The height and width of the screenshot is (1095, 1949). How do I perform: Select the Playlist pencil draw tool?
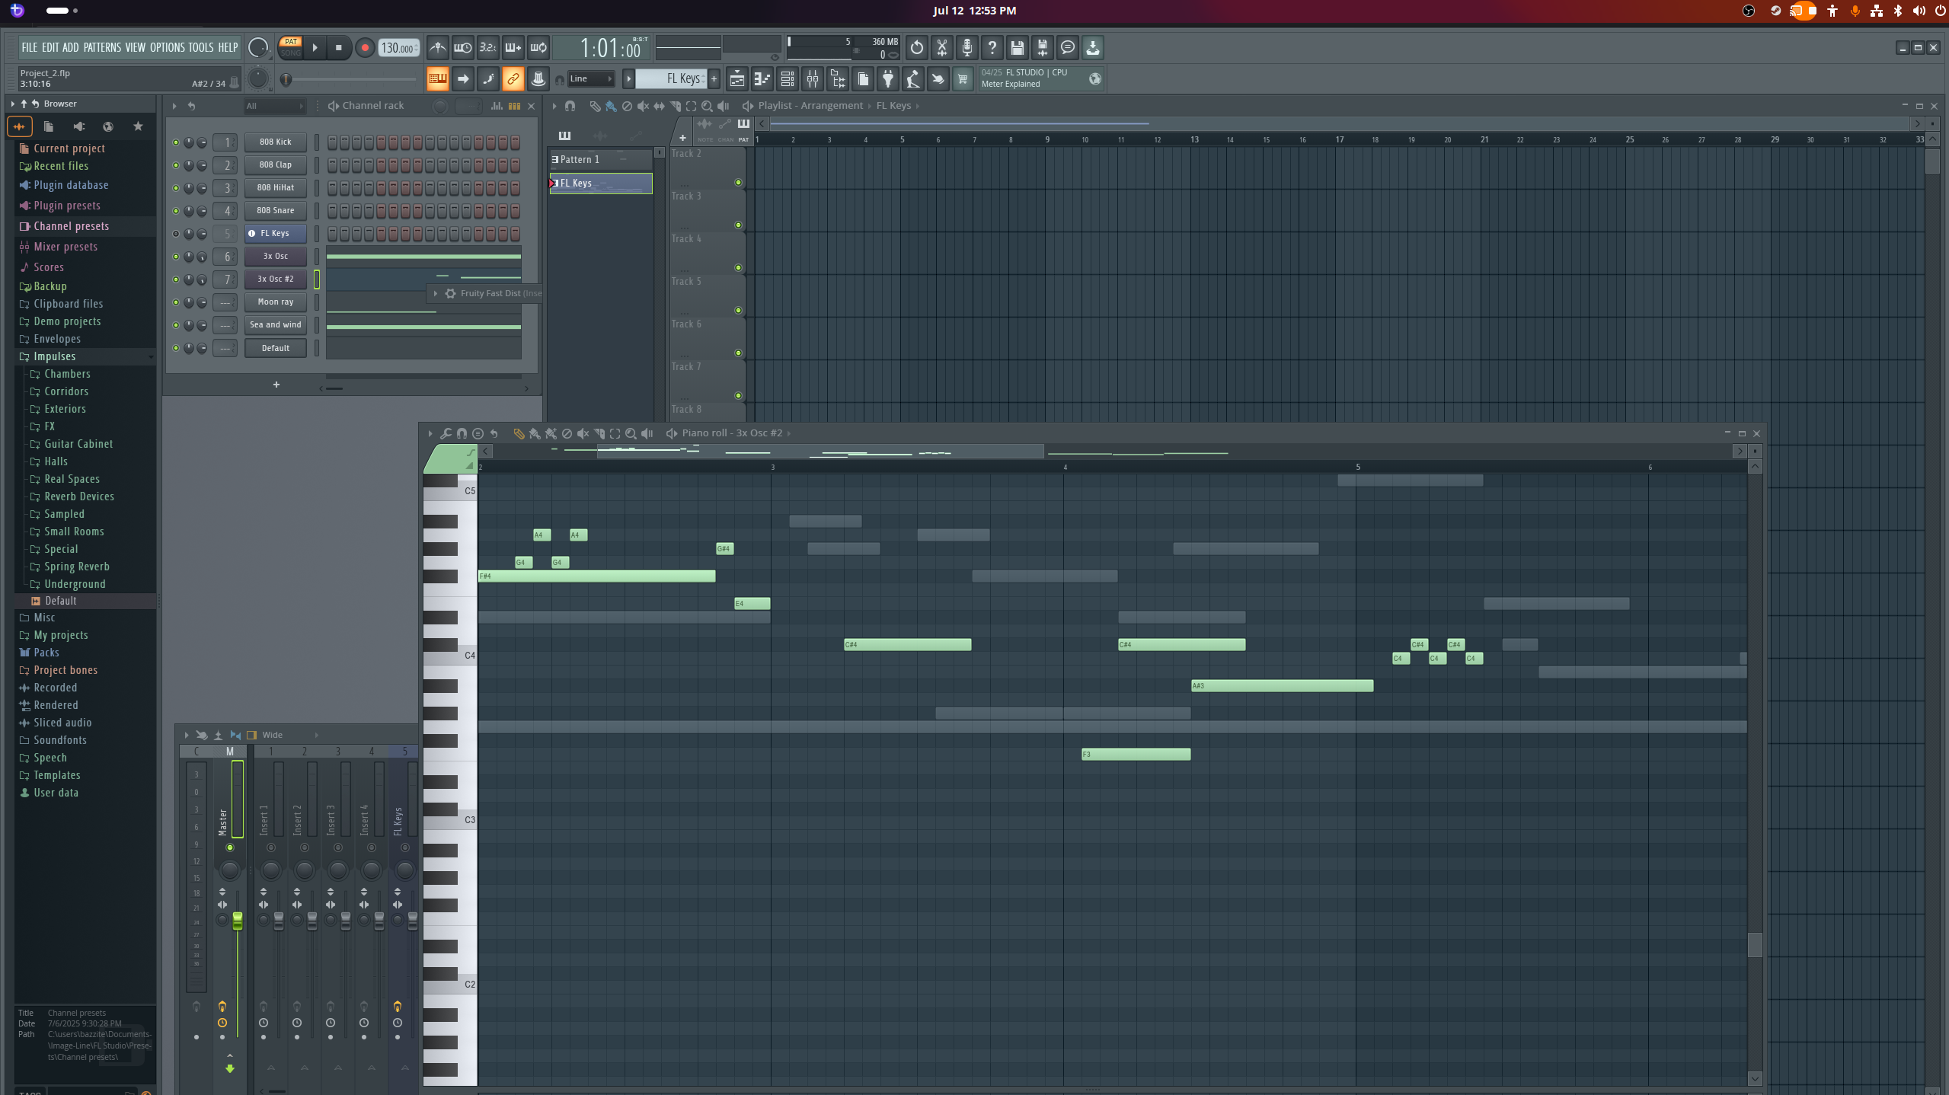(x=595, y=106)
